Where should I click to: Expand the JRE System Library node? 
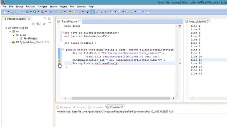pyautogui.click(x=10, y=42)
